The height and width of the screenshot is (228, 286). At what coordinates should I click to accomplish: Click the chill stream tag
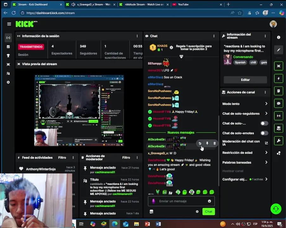tap(253, 62)
